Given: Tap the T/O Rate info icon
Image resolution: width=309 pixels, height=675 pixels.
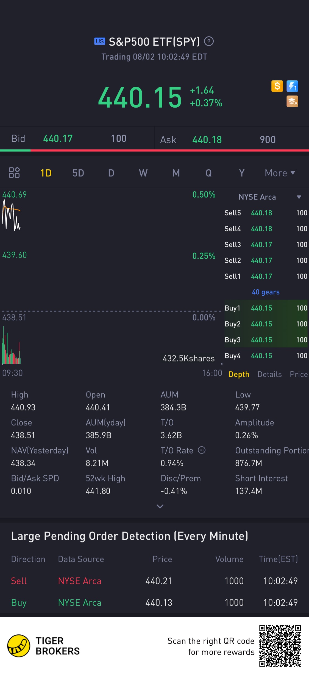Looking at the screenshot, I should tap(202, 450).
